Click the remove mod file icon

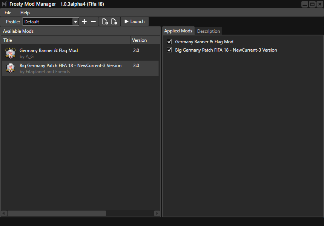[114, 21]
